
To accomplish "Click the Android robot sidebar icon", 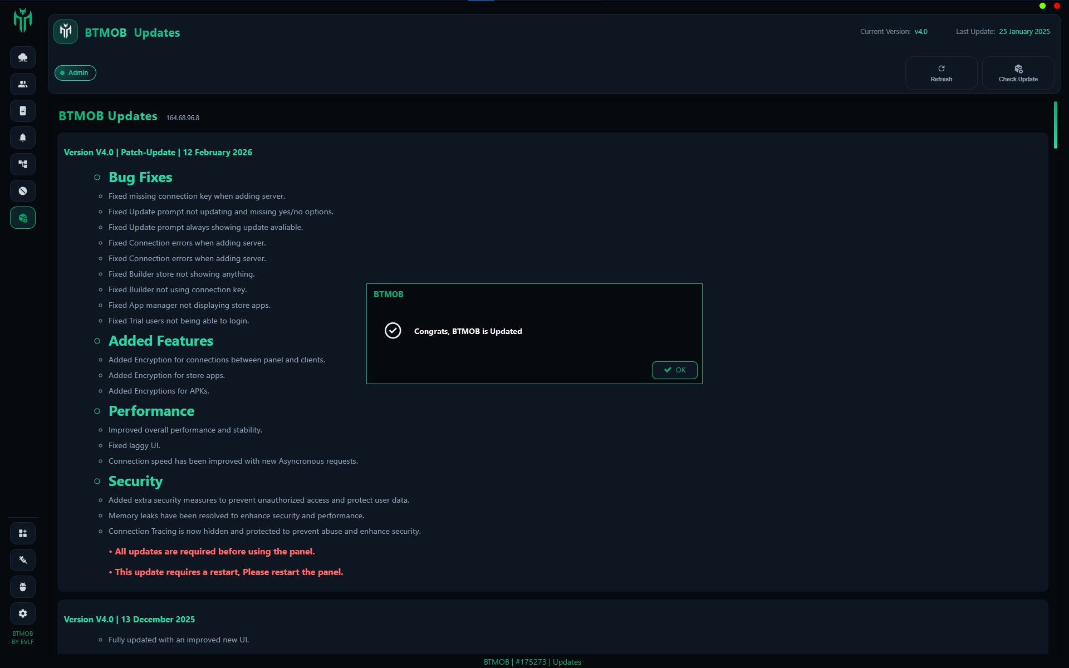I will coord(23,587).
